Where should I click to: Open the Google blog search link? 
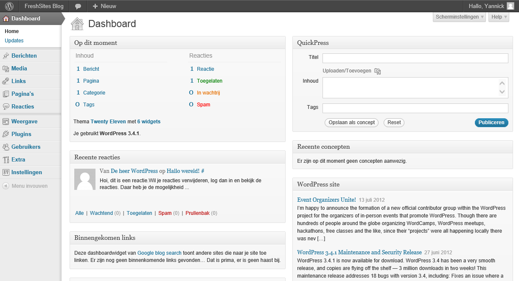160,253
